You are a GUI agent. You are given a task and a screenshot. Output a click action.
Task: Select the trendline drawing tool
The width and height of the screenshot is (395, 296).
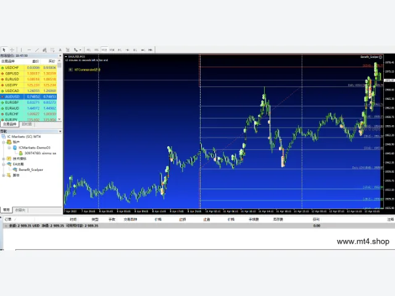click(x=37, y=50)
